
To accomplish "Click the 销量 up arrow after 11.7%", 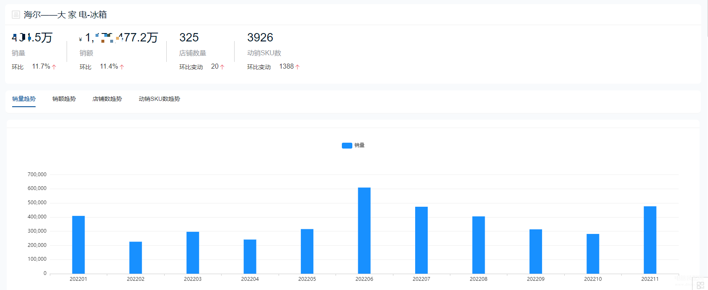I will point(54,67).
